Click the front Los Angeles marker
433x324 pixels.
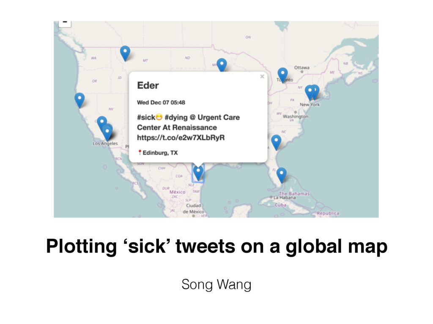point(107,133)
